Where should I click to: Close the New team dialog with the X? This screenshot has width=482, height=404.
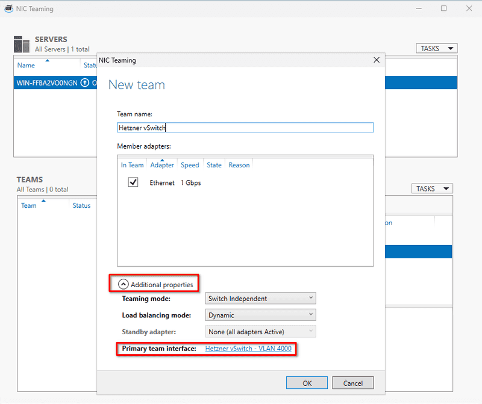(x=377, y=60)
